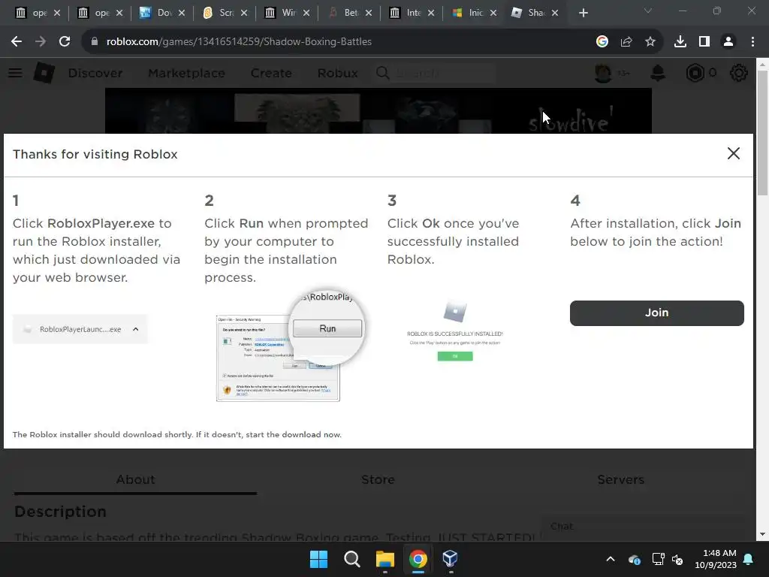Click the Roblox search field
The image size is (769, 577).
point(443,73)
